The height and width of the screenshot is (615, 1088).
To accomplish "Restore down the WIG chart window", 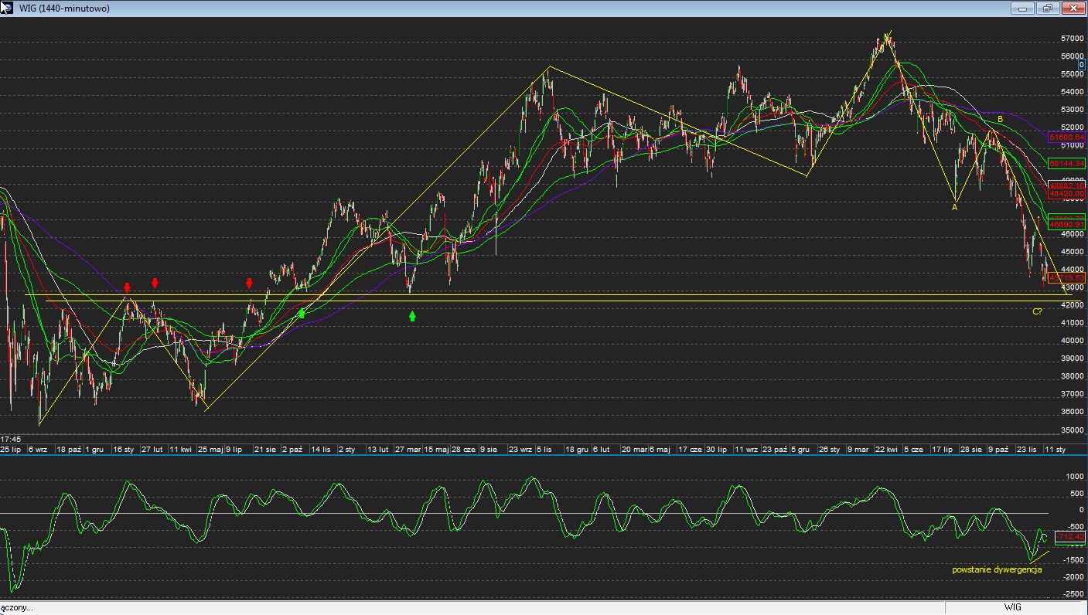I will pos(1047,8).
